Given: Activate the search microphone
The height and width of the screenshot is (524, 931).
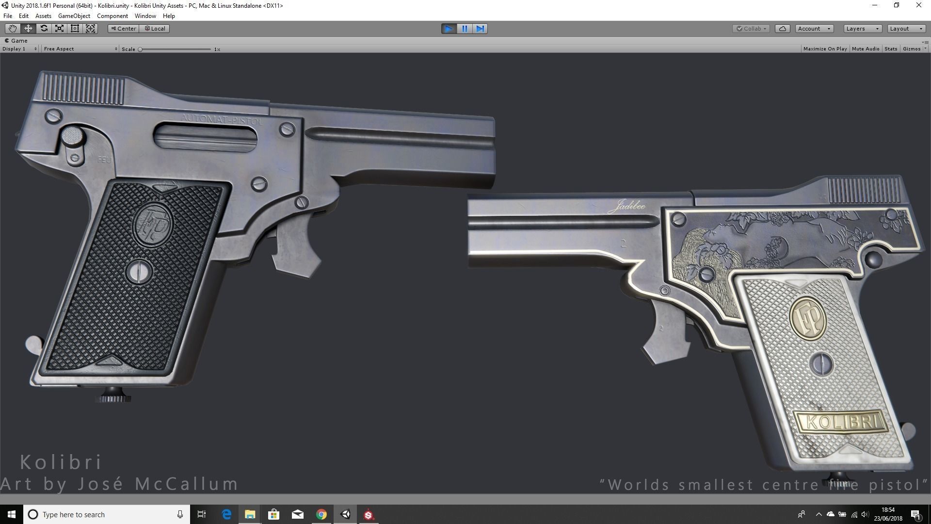Looking at the screenshot, I should pos(180,514).
